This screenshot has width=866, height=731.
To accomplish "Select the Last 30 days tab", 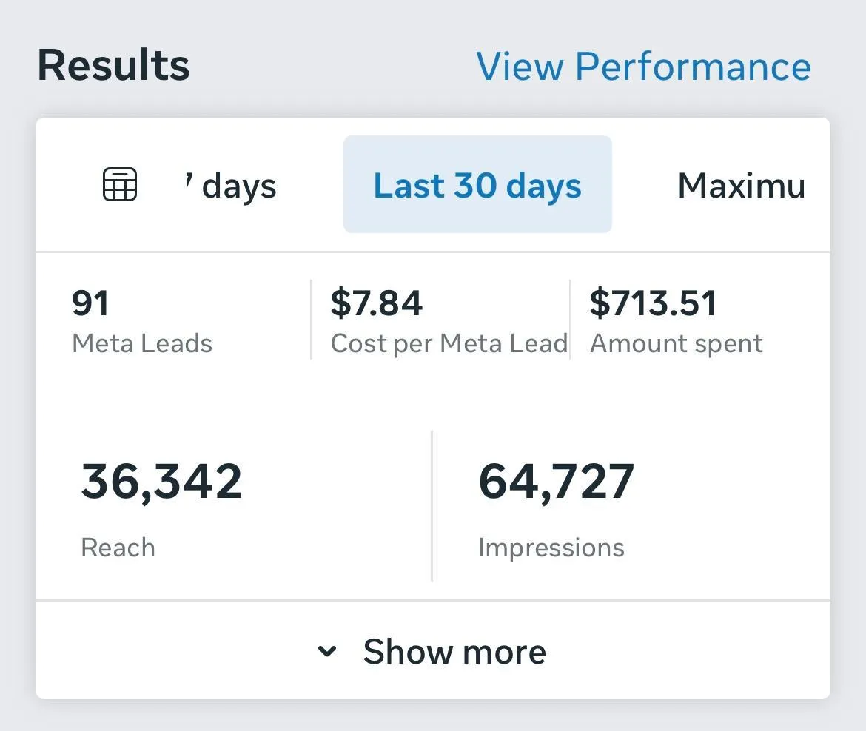I will click(x=477, y=185).
